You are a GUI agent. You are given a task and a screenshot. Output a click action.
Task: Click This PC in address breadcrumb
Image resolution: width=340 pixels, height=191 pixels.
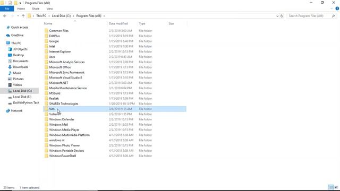[x=41, y=16]
